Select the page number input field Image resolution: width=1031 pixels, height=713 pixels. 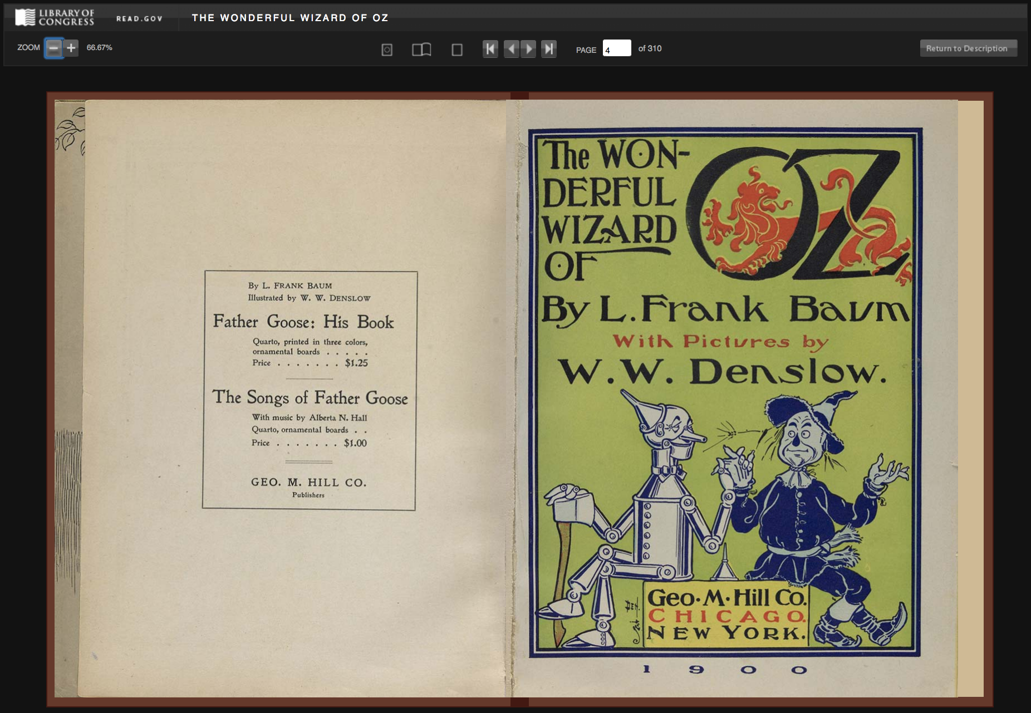pos(617,49)
